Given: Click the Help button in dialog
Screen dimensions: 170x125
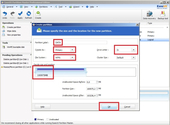Looking at the screenshot, I should (42, 107).
